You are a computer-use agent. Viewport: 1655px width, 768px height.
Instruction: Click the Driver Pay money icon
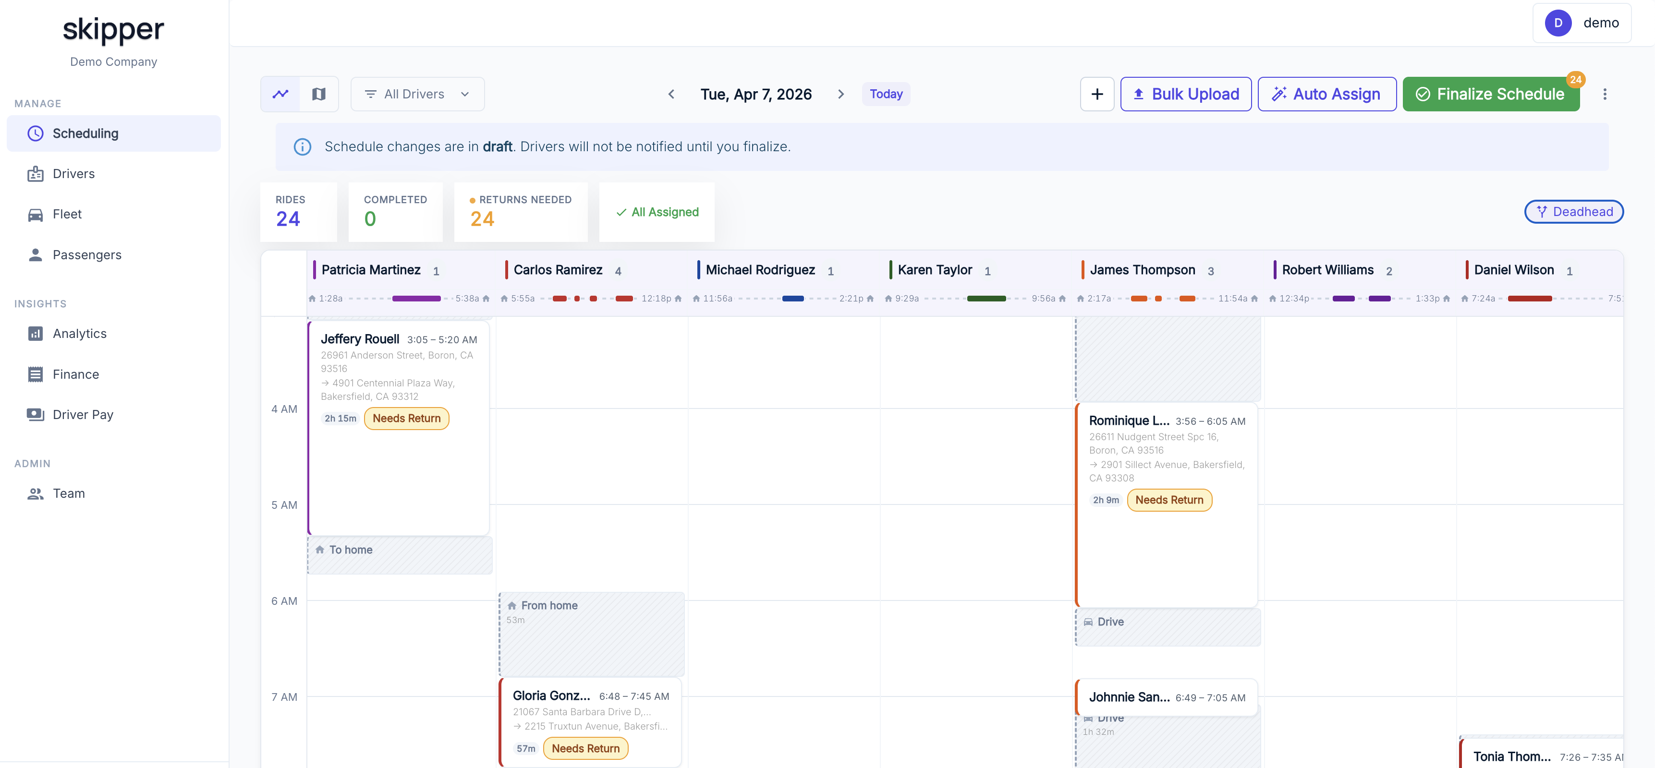click(36, 415)
